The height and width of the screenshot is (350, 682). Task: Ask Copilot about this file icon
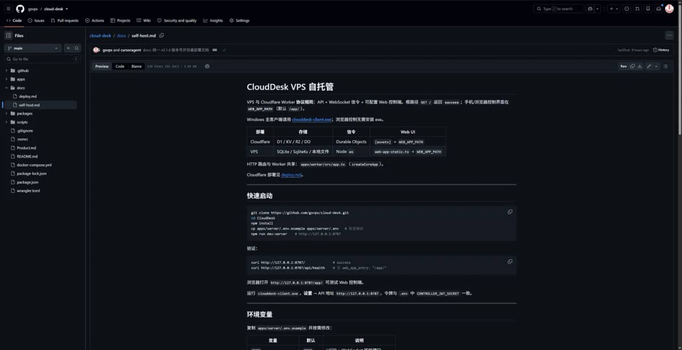207,66
